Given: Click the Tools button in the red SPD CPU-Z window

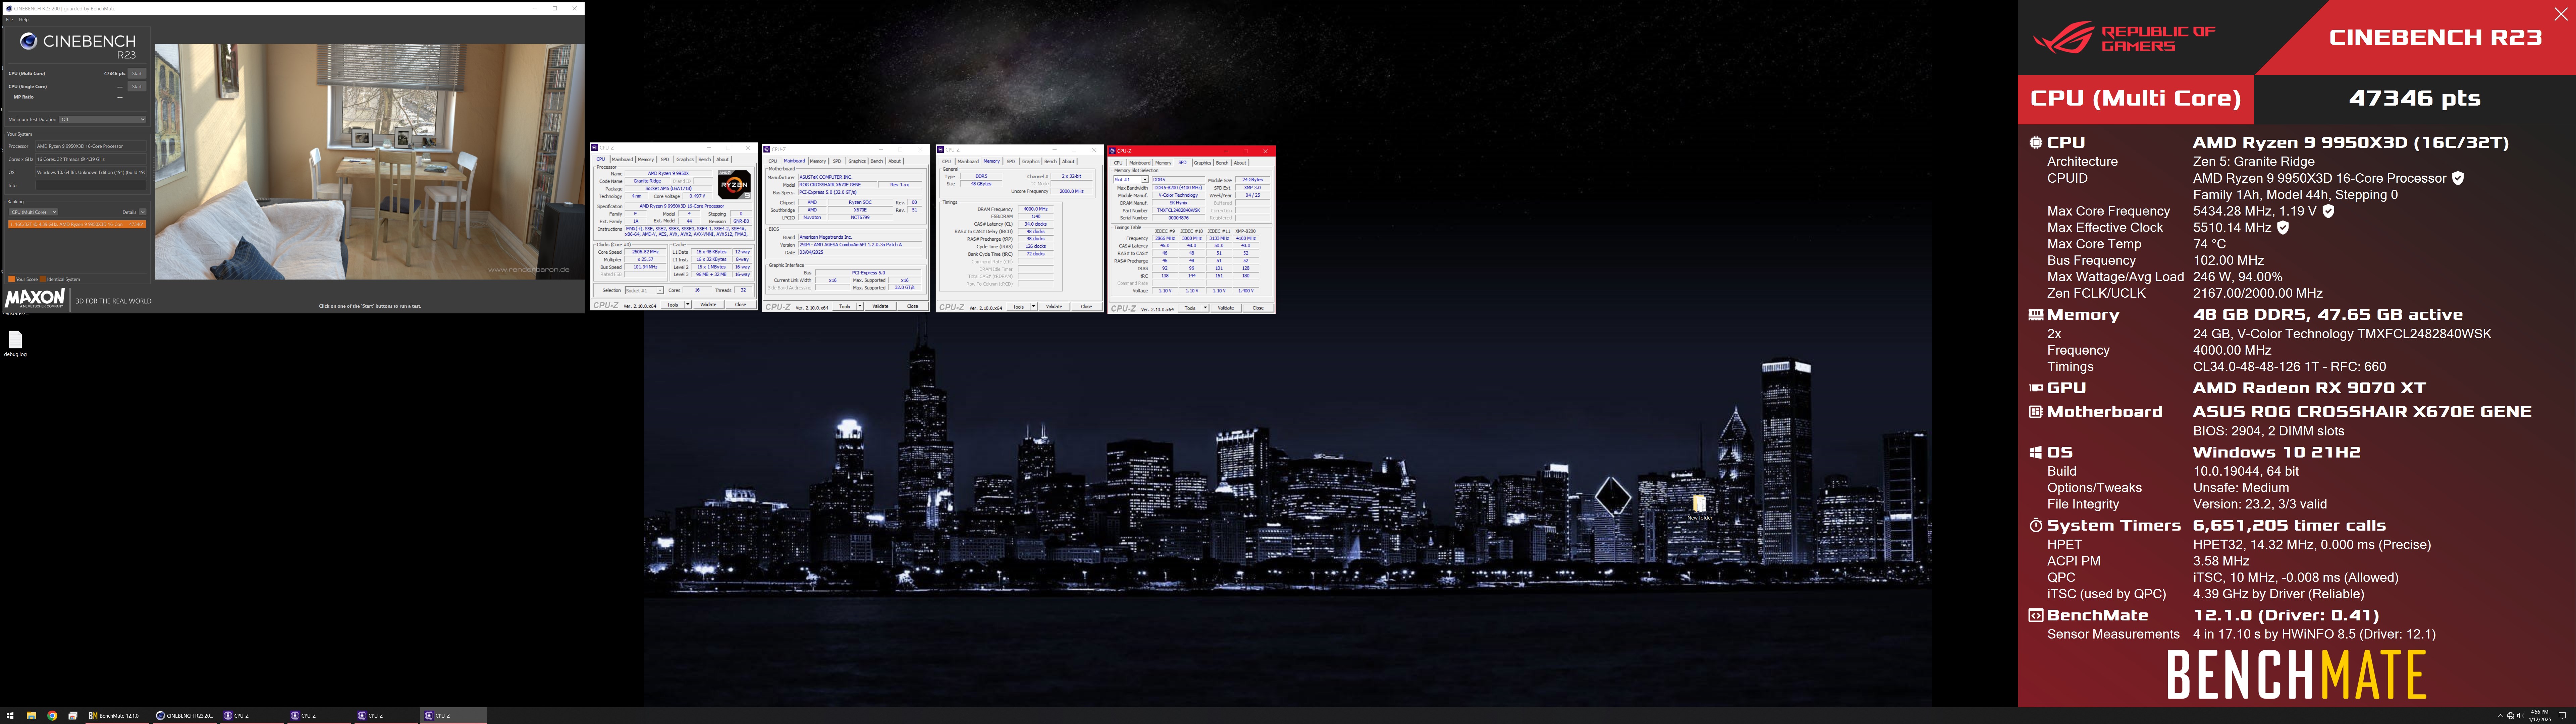Looking at the screenshot, I should (x=1190, y=308).
